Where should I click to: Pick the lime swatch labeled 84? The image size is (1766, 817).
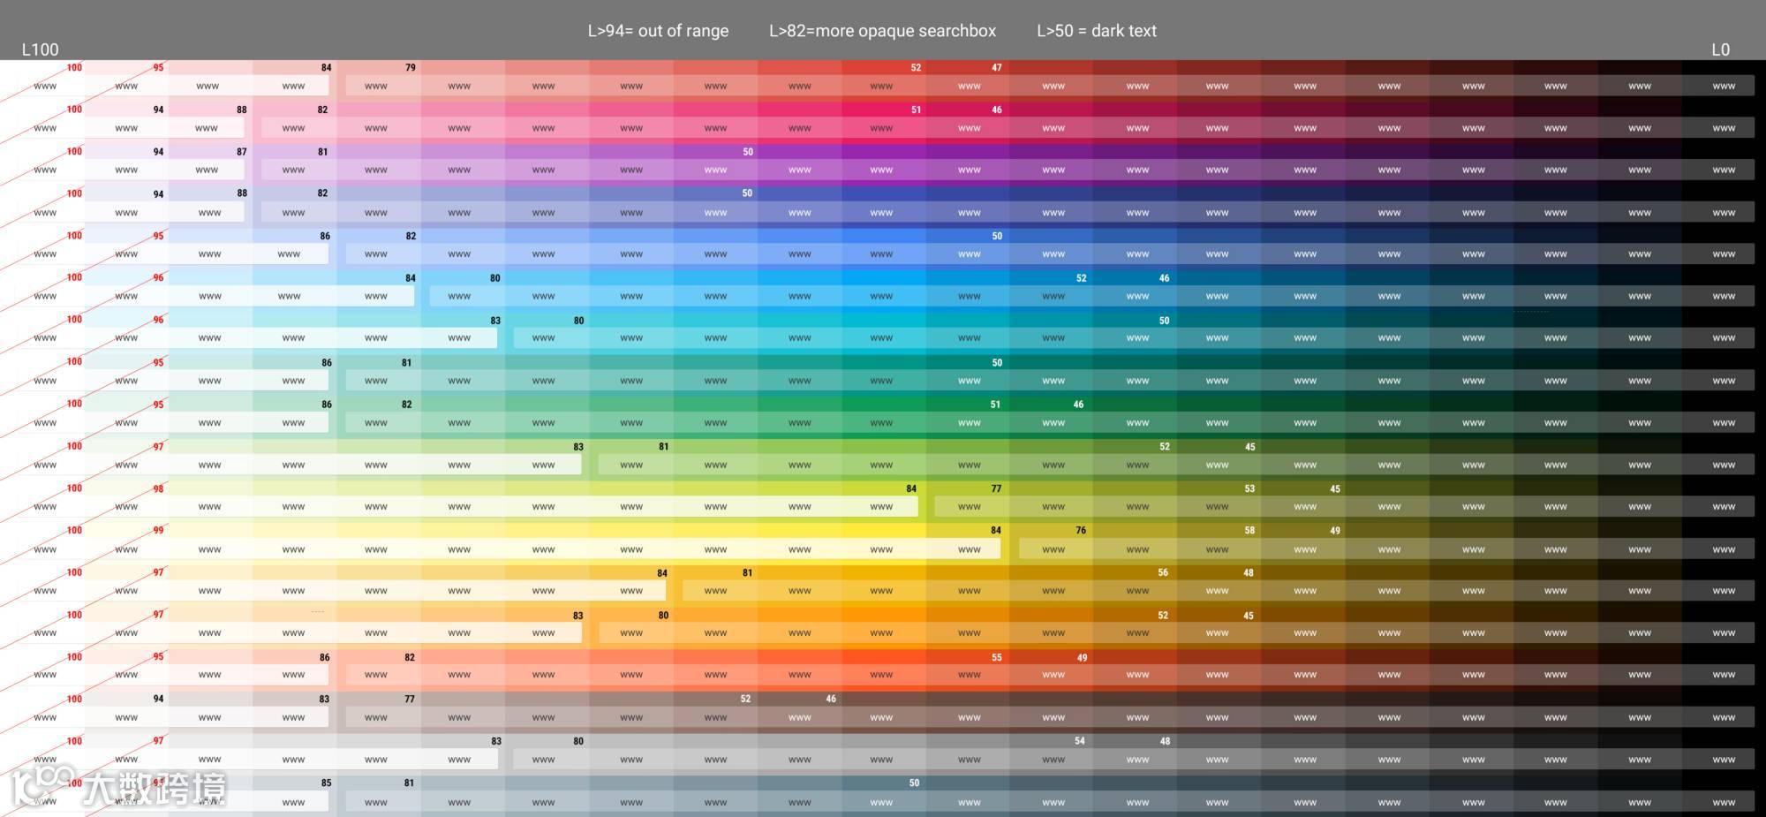(884, 500)
